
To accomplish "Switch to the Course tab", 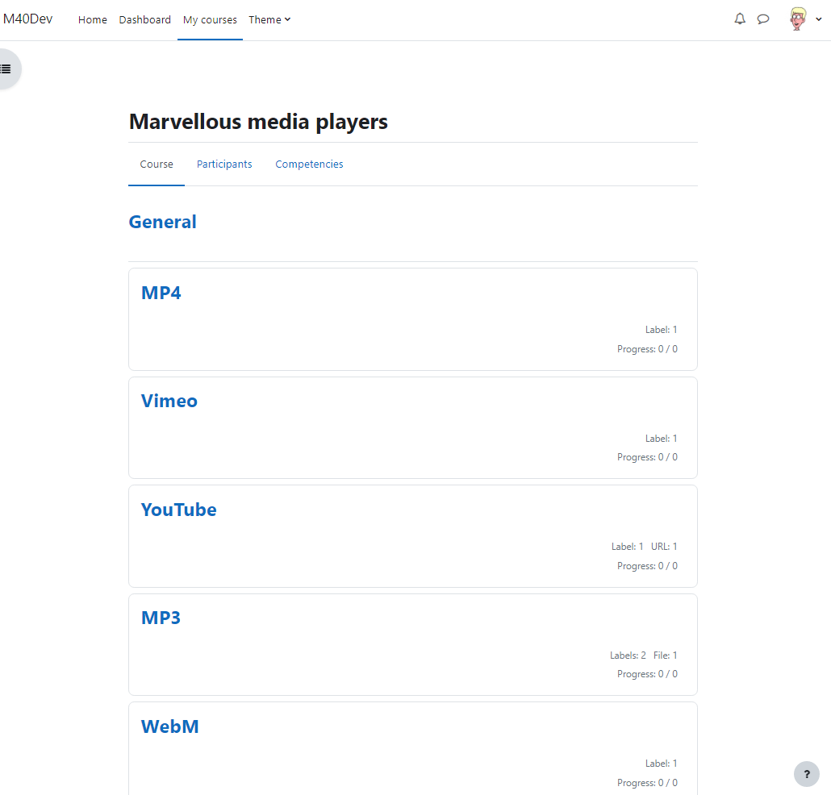I will click(x=157, y=164).
